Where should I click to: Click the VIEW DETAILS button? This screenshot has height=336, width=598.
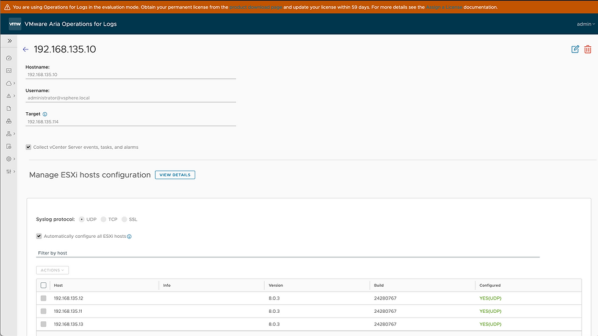coord(175,175)
